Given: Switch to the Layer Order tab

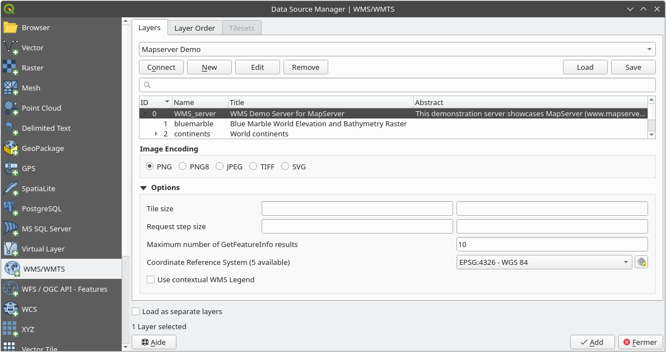Looking at the screenshot, I should pos(194,28).
